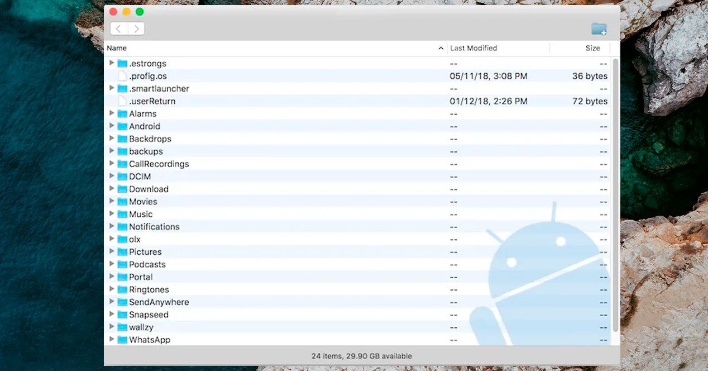Expand the .estrongs folder triangle

pos(112,63)
